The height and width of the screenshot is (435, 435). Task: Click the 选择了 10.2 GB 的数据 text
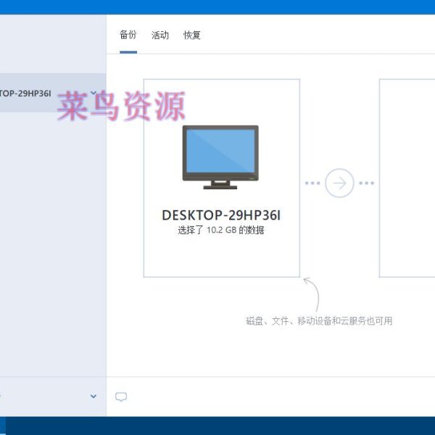pos(221,230)
